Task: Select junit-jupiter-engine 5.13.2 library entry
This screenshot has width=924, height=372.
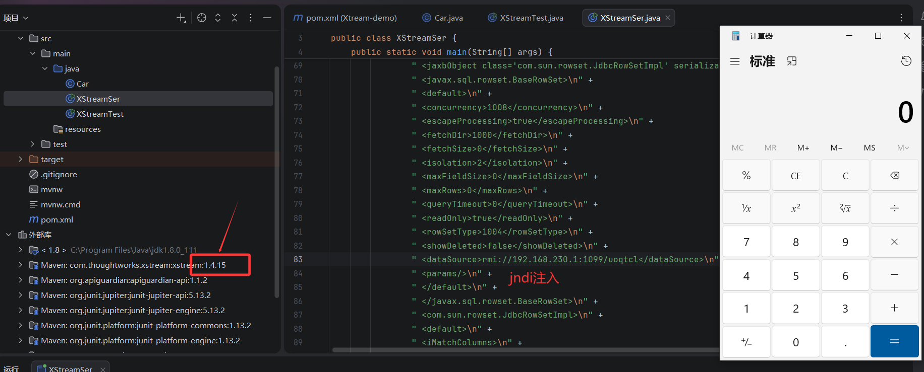Action: pos(127,310)
